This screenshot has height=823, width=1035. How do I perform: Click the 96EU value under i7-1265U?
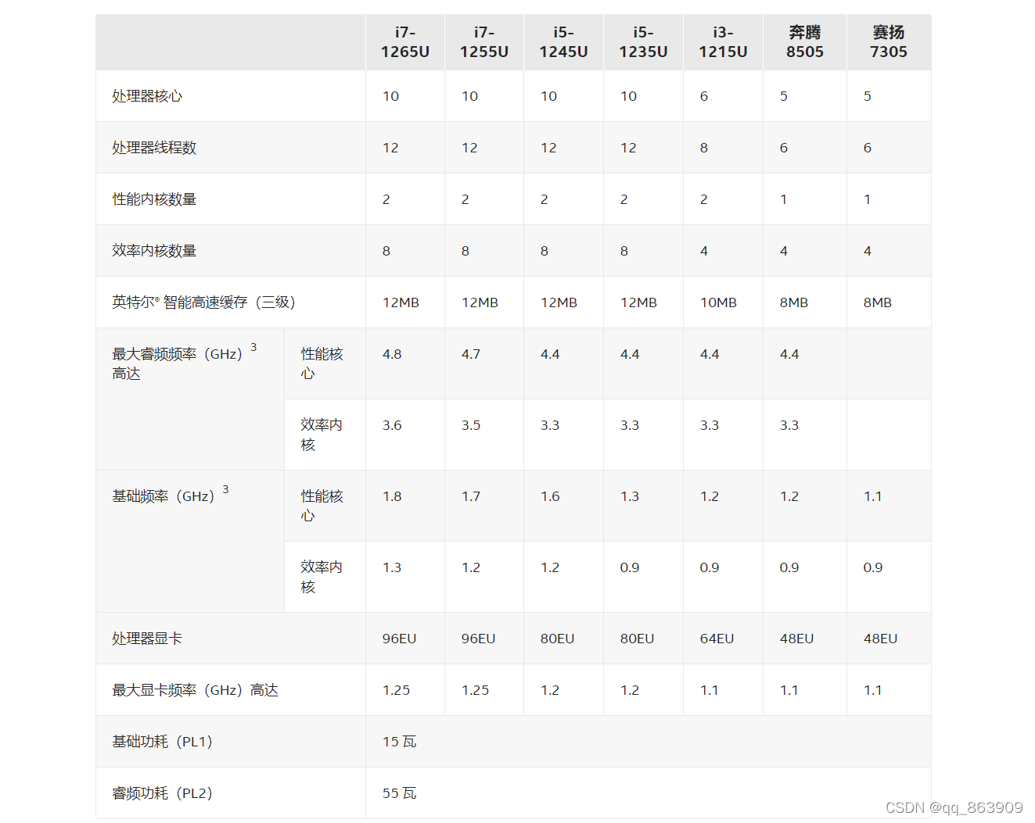(x=399, y=639)
